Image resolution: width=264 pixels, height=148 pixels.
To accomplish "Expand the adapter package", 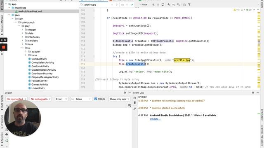I will click(x=26, y=51).
